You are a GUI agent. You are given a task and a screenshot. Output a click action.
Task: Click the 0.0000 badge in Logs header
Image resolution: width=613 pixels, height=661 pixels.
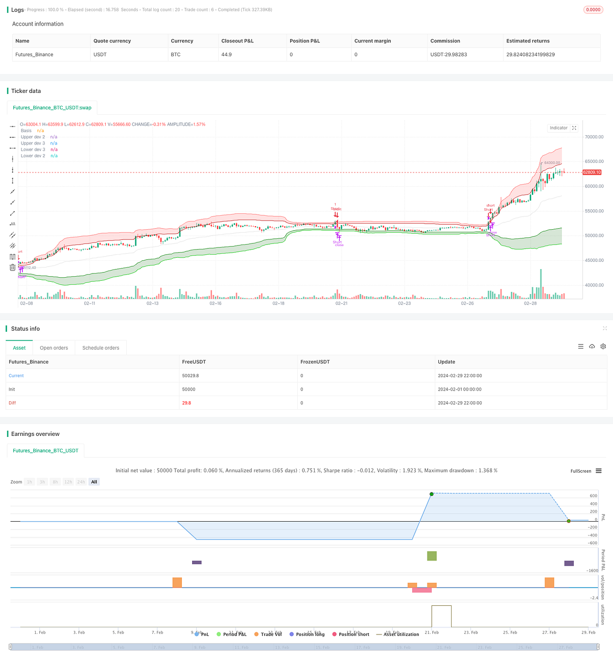[x=593, y=9]
